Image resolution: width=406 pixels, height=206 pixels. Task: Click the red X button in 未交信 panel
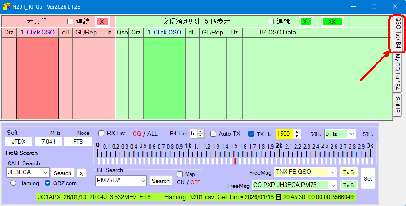[102, 22]
